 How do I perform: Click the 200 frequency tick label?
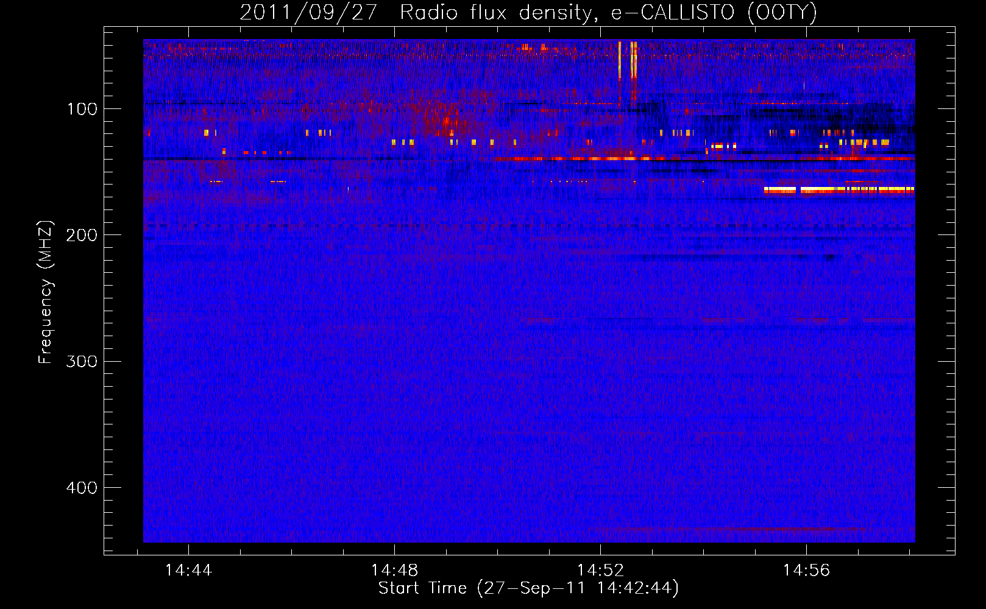82,235
